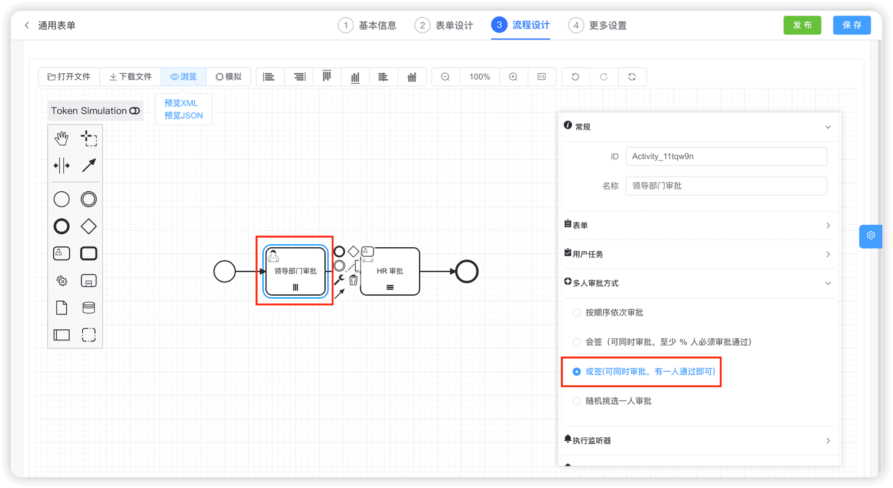Screen dimensions: 893x488
Task: Click the 打开文件 button
Action: tap(69, 77)
